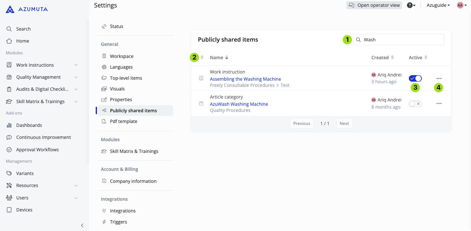Viewport: 471px width, 231px height.
Task: Click the Open operator view button
Action: click(374, 5)
